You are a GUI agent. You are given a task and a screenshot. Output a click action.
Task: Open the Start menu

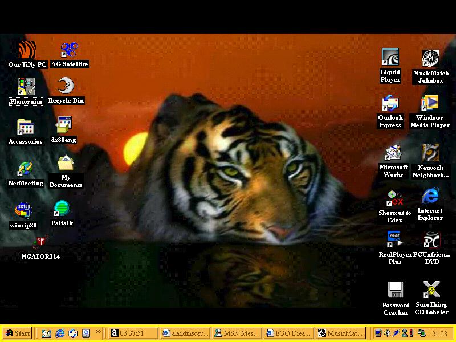point(17,333)
